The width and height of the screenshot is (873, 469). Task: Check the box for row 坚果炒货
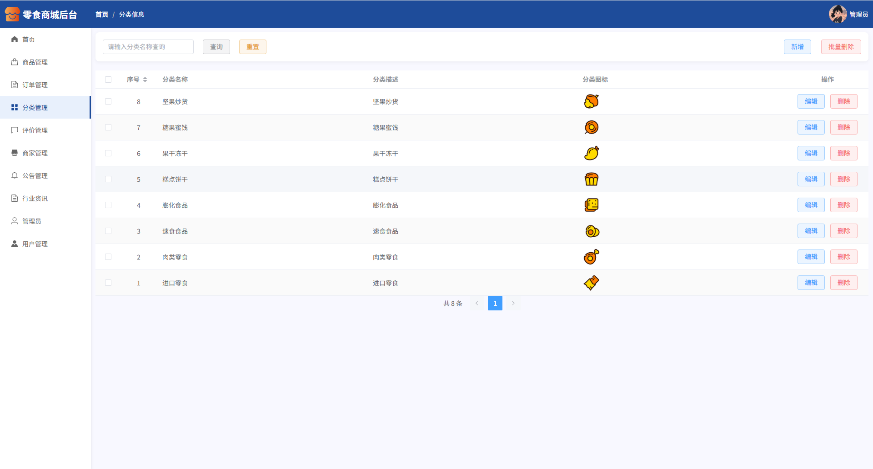coord(108,101)
